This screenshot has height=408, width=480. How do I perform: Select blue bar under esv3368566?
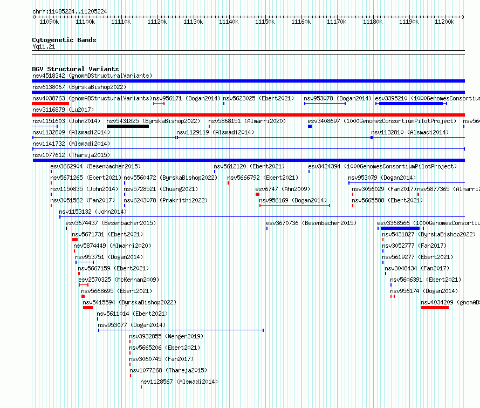click(x=400, y=228)
